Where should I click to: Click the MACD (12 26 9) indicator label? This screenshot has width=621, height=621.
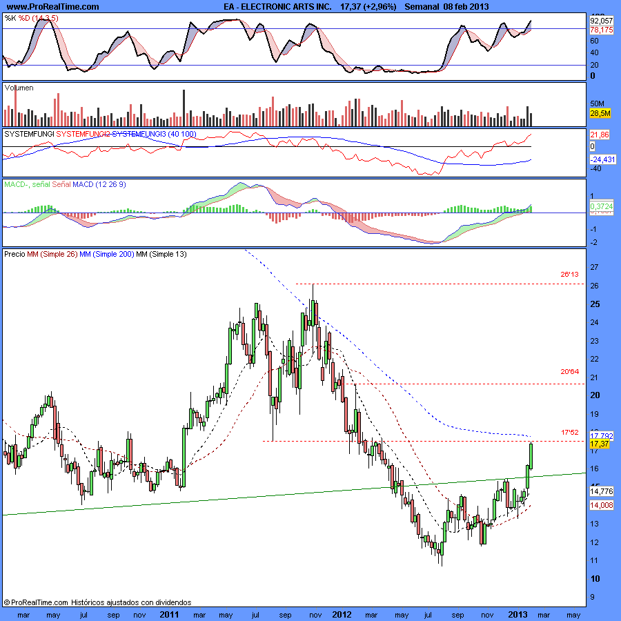(99, 184)
